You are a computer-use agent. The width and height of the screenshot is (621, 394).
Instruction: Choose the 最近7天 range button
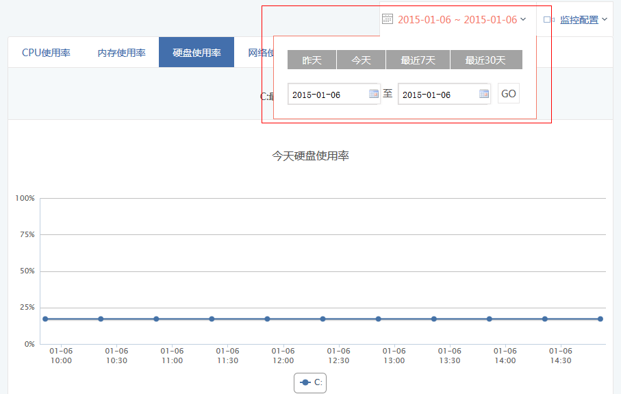(x=418, y=60)
